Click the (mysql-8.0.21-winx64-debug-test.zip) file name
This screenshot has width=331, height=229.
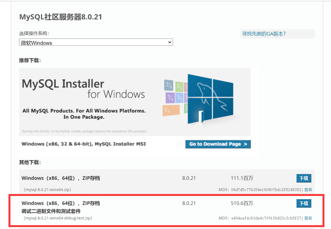58,218
